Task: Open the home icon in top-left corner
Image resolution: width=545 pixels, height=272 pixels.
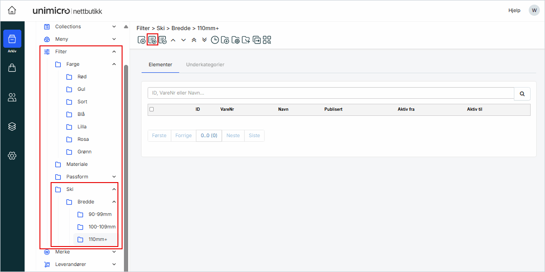Action: pos(12,10)
